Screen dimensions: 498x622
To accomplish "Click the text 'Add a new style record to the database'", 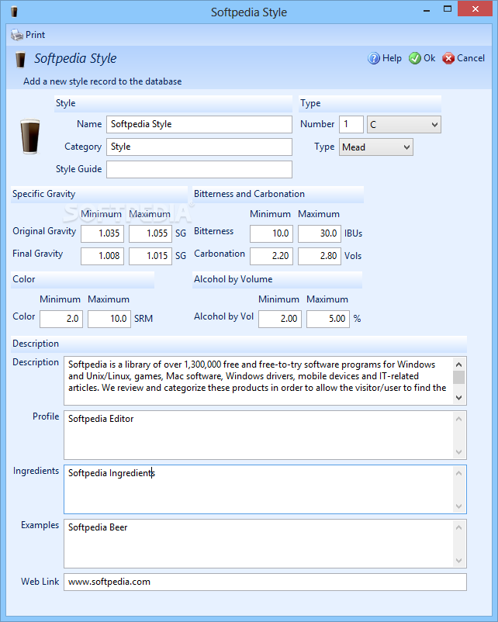I will coord(102,81).
